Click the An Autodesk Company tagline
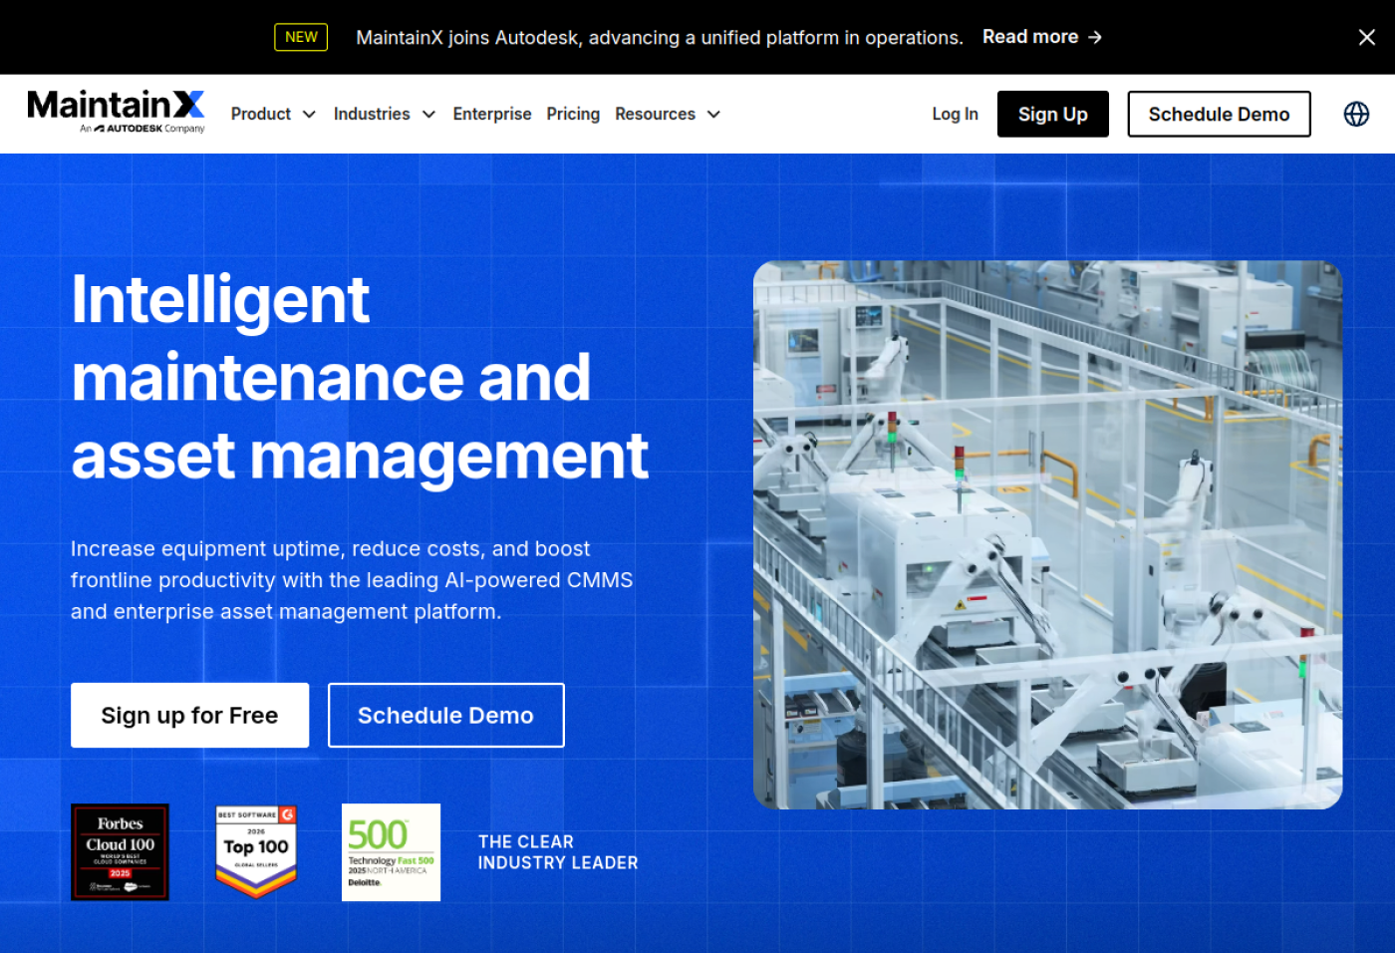This screenshot has height=953, width=1395. pos(142,129)
